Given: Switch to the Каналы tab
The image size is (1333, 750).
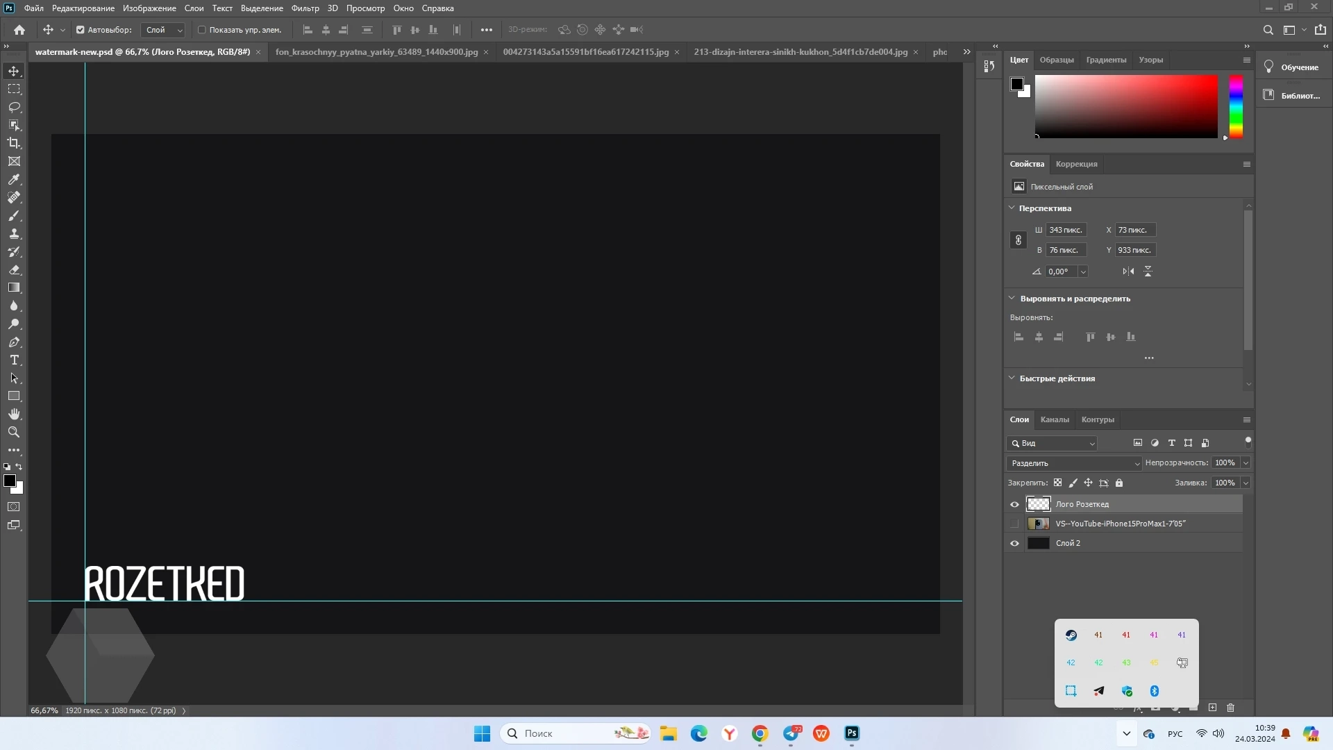Looking at the screenshot, I should [1055, 419].
